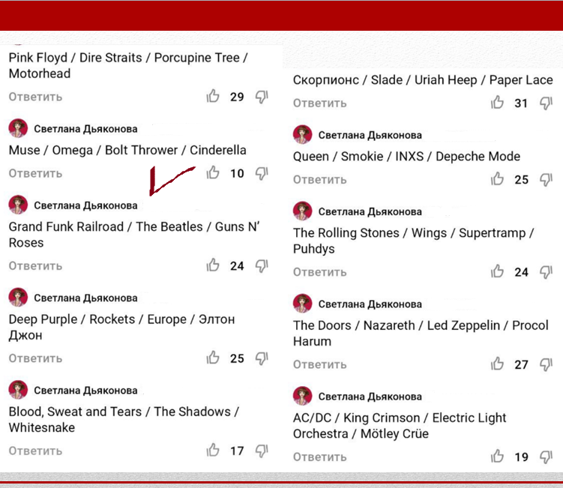Click Ответить under Deep Purple comment
The width and height of the screenshot is (563, 488).
(35, 358)
